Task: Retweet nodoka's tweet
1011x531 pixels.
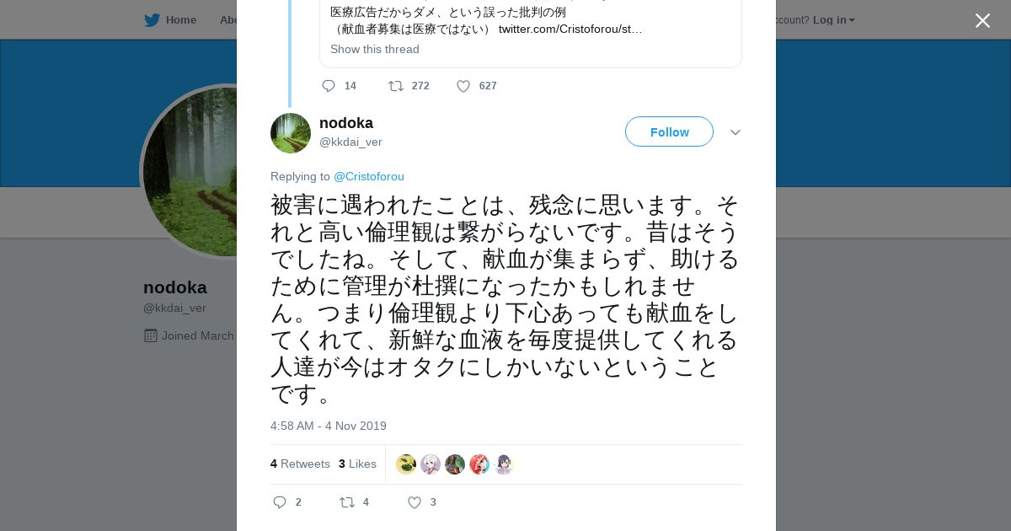Action: click(x=347, y=502)
